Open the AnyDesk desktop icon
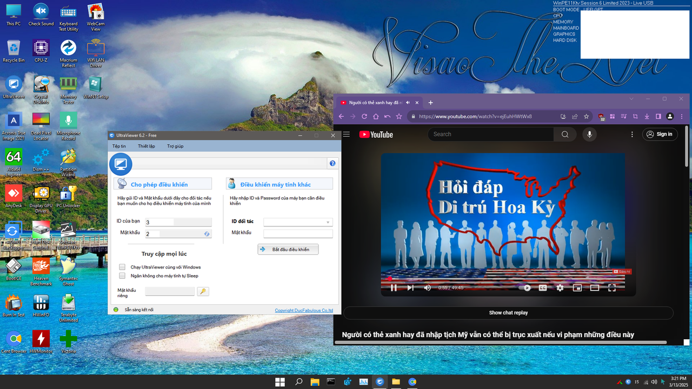Image resolution: width=692 pixels, height=389 pixels. coord(14,196)
